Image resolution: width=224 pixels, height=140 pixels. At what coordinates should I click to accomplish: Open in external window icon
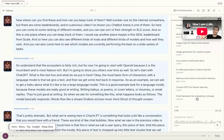[214, 10]
